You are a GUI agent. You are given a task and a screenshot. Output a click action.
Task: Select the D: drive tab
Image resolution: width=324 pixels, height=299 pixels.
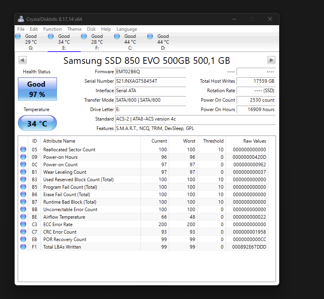163,42
